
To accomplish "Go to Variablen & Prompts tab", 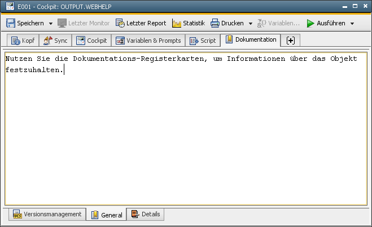I will coord(148,41).
